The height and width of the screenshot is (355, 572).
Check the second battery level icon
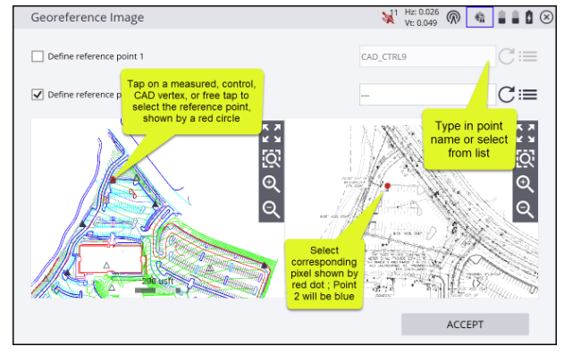[516, 17]
